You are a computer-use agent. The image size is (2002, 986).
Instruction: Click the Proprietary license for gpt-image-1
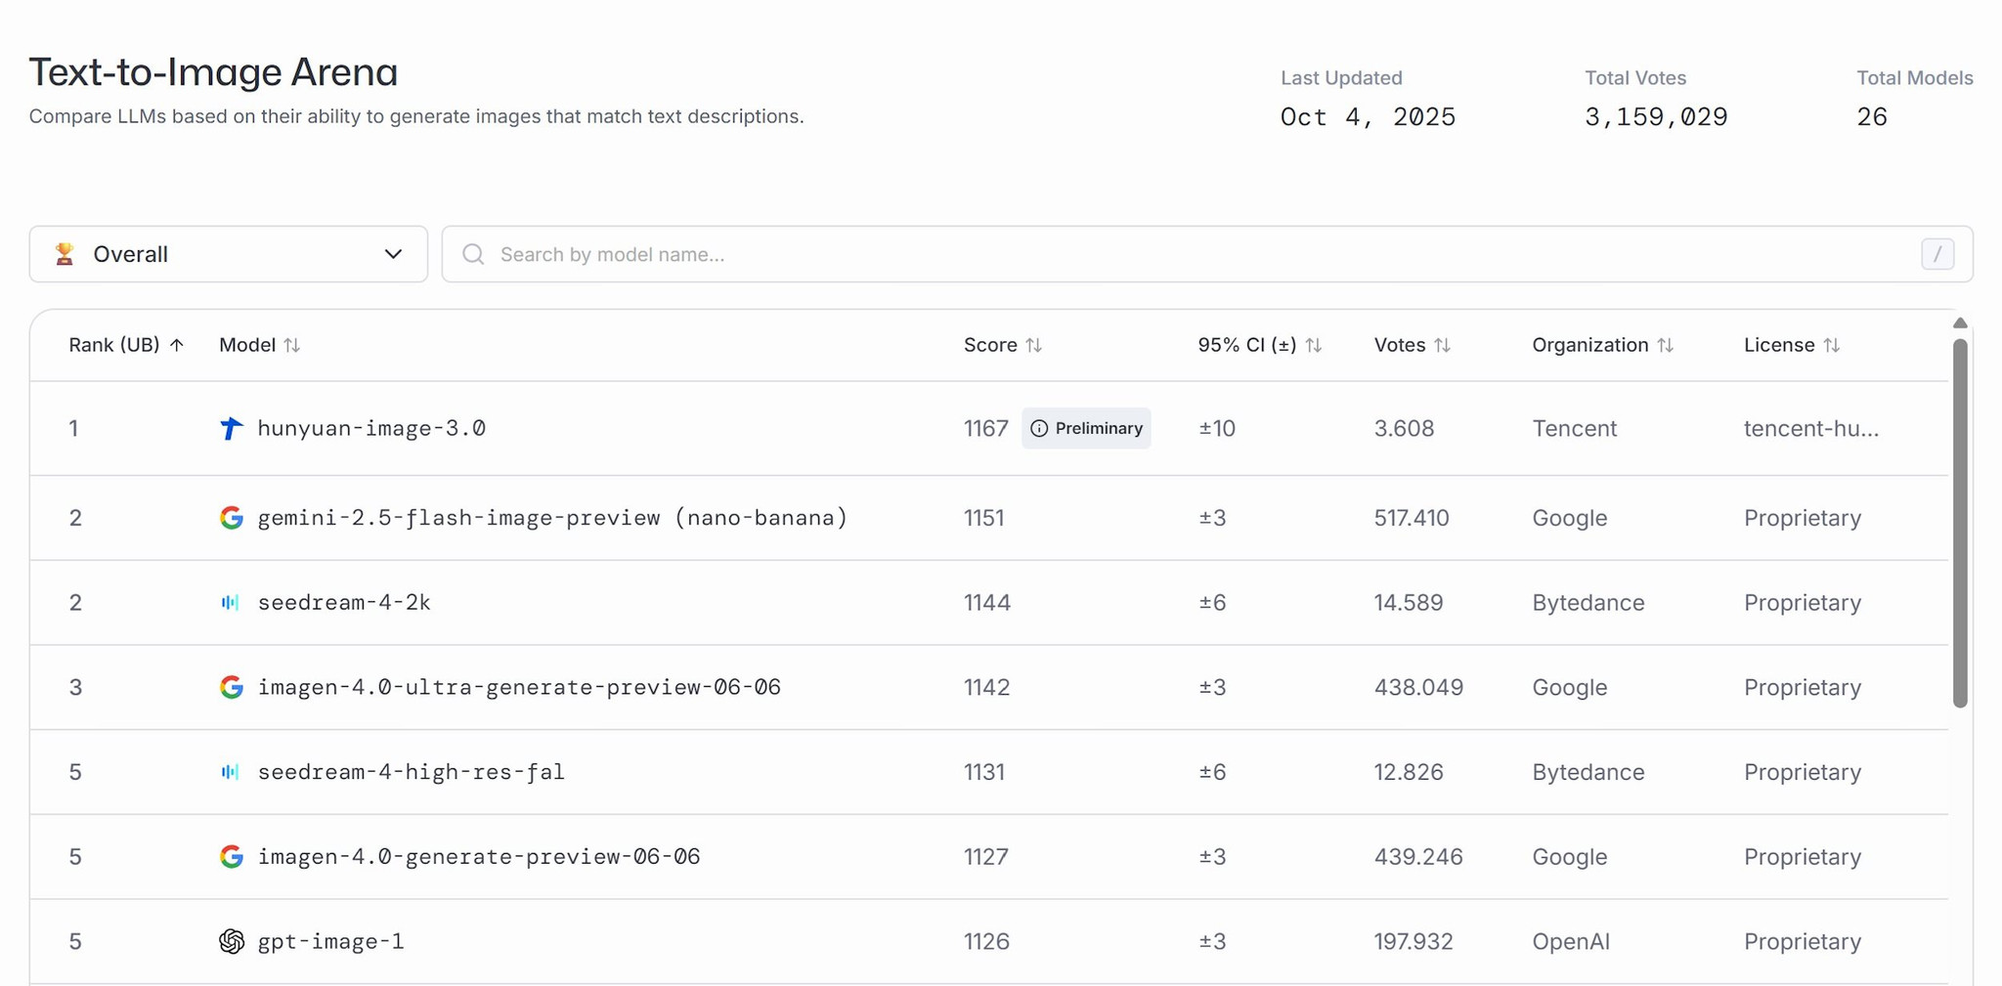coord(1803,941)
